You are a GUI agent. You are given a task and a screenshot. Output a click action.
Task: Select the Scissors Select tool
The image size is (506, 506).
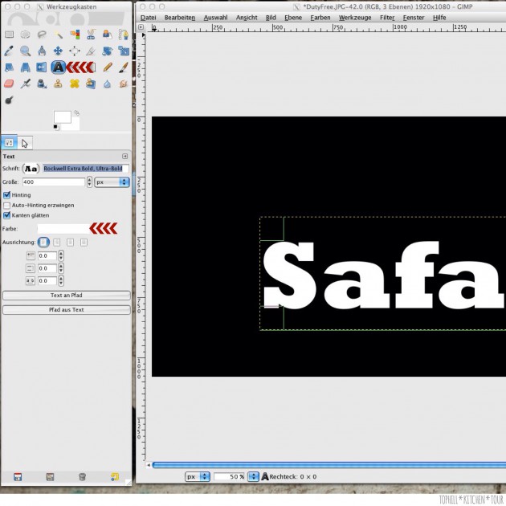91,35
